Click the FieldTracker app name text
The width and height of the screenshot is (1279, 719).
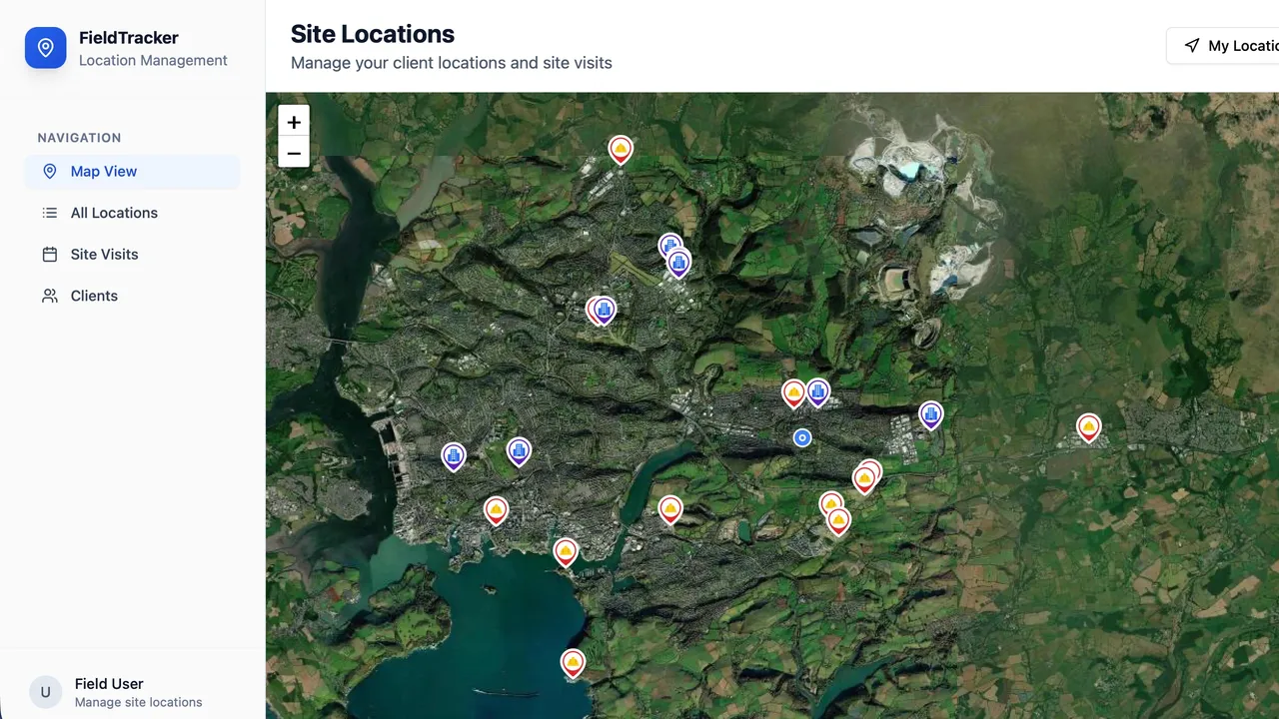pyautogui.click(x=129, y=38)
